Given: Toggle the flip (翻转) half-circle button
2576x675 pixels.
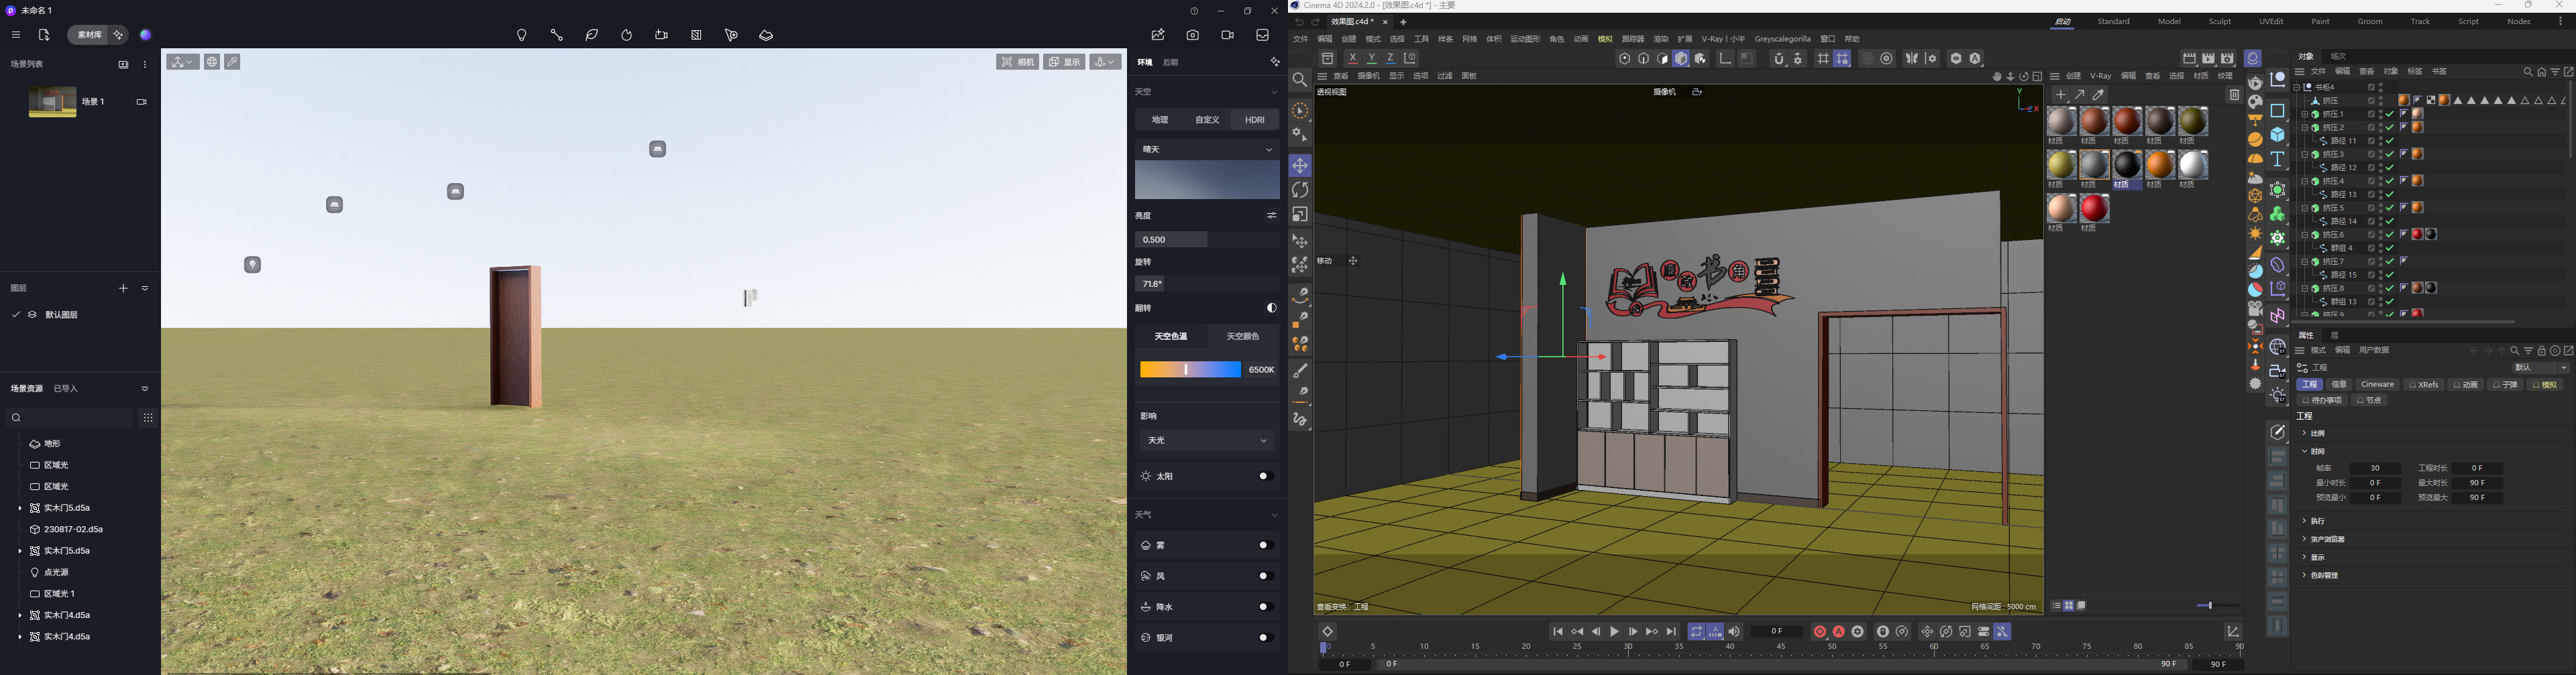Looking at the screenshot, I should [1272, 308].
